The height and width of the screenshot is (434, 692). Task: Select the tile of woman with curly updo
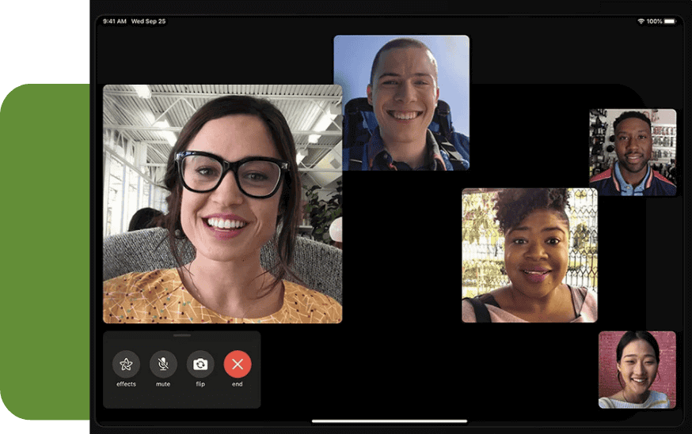point(530,255)
